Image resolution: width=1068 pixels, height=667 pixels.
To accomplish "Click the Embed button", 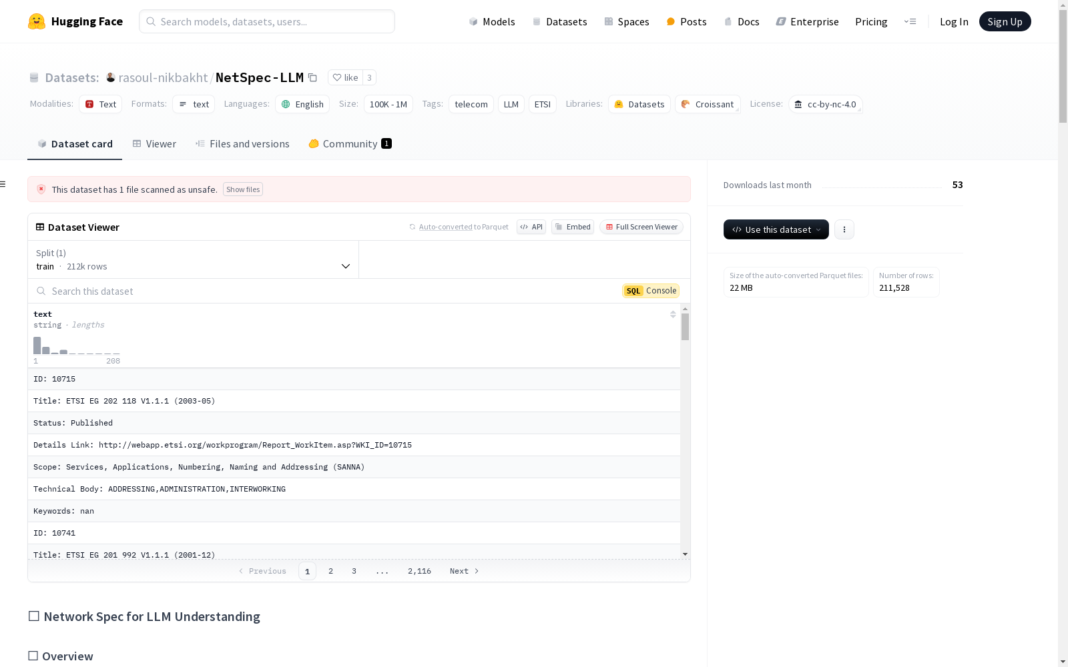I will [x=573, y=227].
